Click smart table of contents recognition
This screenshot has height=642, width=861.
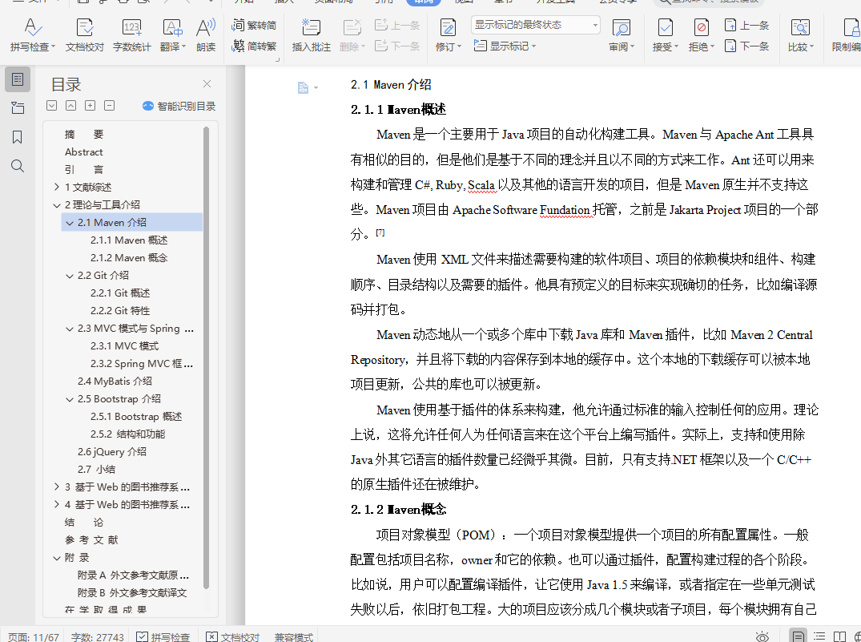[179, 106]
